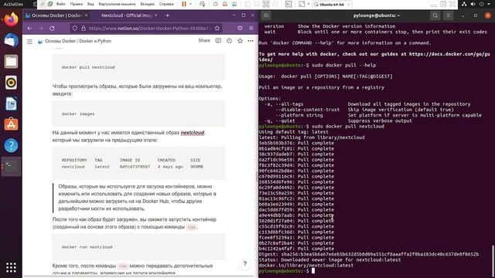Close the Основы Docker tab
The image size is (495, 278).
click(86, 15)
